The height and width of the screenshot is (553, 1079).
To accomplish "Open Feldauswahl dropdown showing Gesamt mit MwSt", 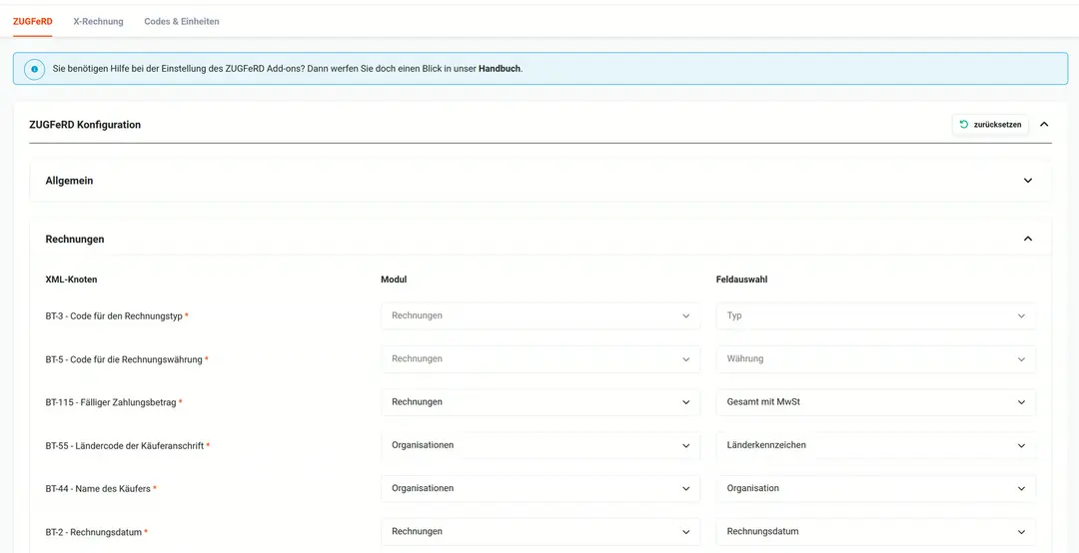I will click(x=876, y=401).
